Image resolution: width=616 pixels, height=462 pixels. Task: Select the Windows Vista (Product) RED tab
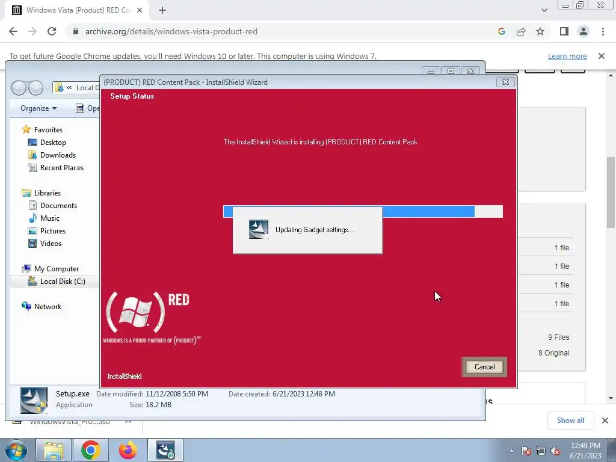pyautogui.click(x=76, y=10)
